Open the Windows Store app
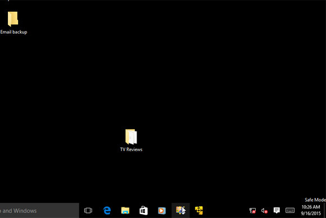326x218 pixels. 143,211
